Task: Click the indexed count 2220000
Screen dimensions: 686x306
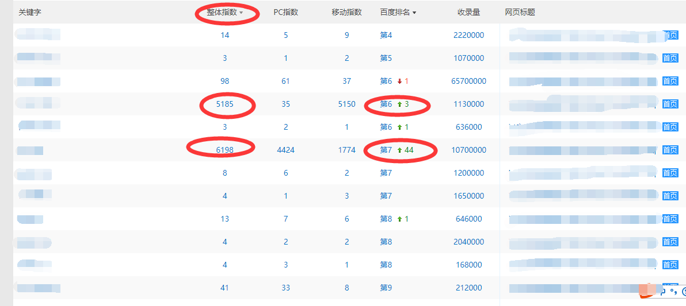Action: pyautogui.click(x=468, y=36)
